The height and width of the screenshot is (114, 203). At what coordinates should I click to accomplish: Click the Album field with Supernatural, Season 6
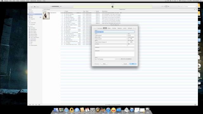(111, 42)
